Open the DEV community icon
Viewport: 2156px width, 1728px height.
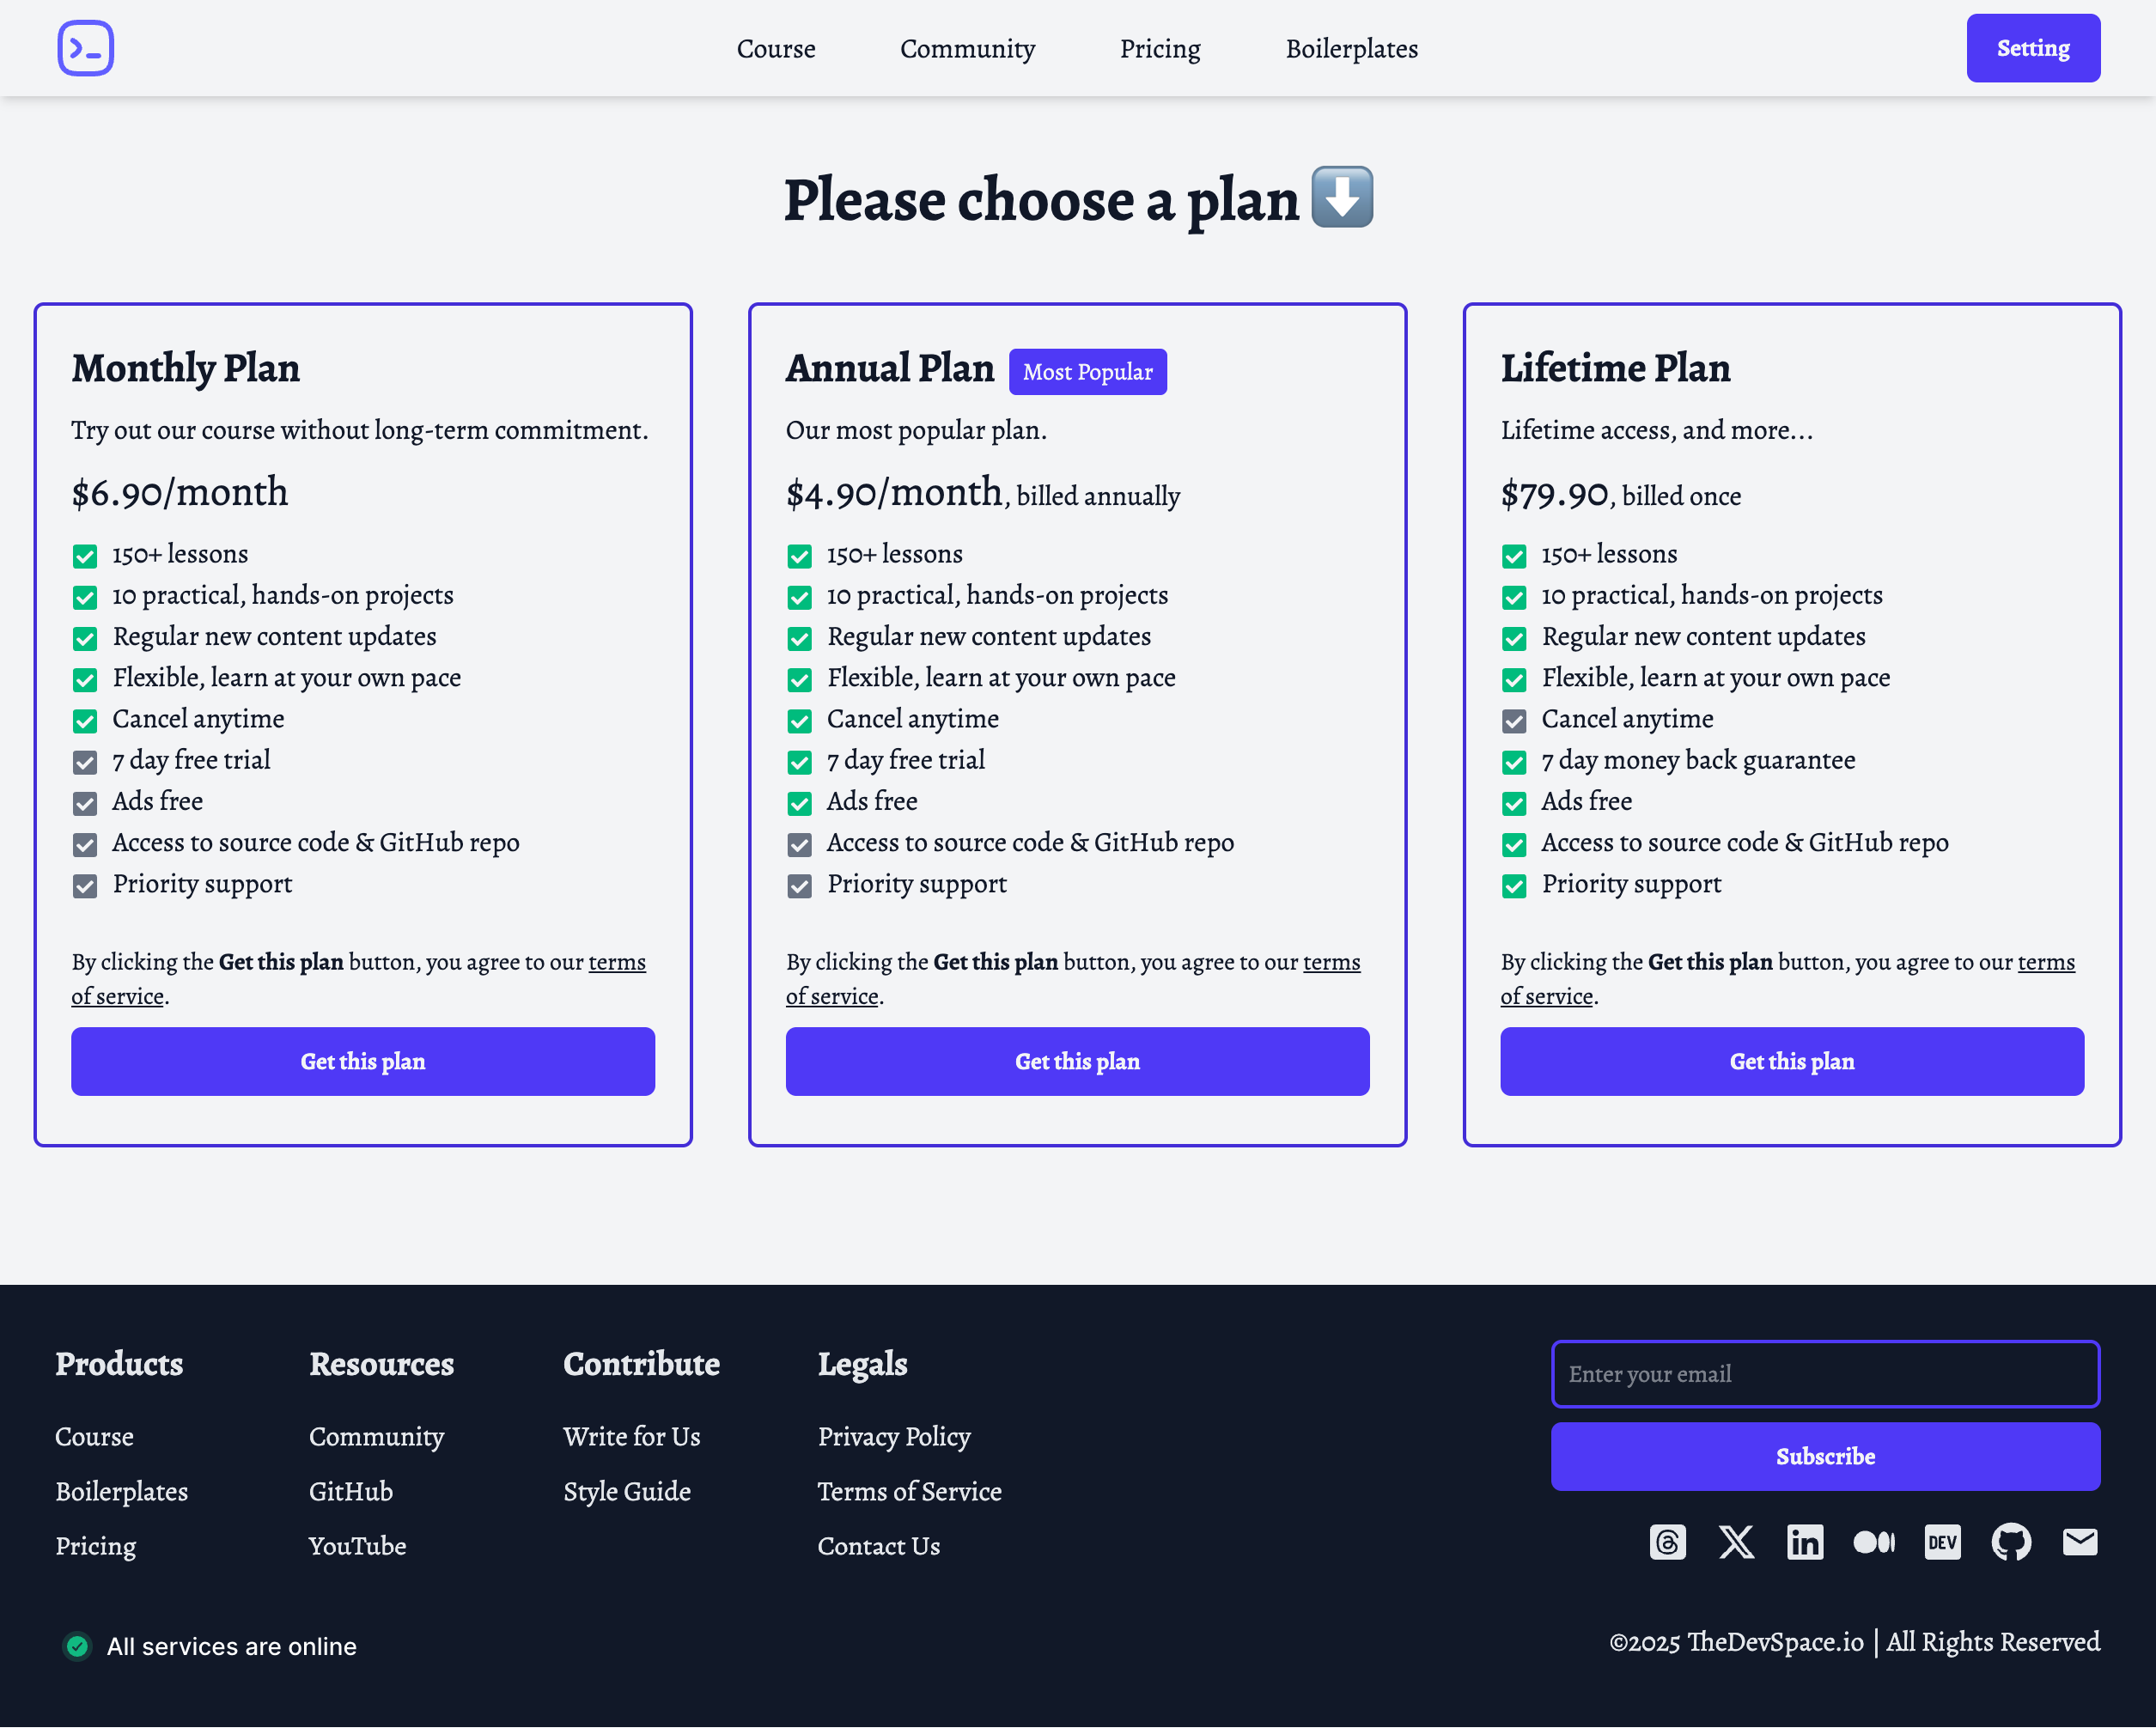1942,1542
